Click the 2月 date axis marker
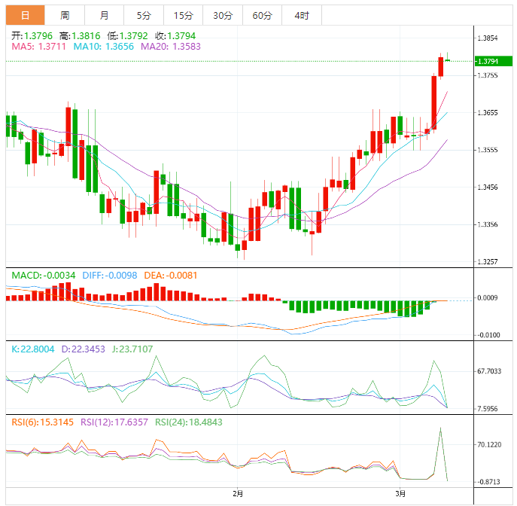Image resolution: width=517 pixels, height=506 pixels. pos(238,494)
